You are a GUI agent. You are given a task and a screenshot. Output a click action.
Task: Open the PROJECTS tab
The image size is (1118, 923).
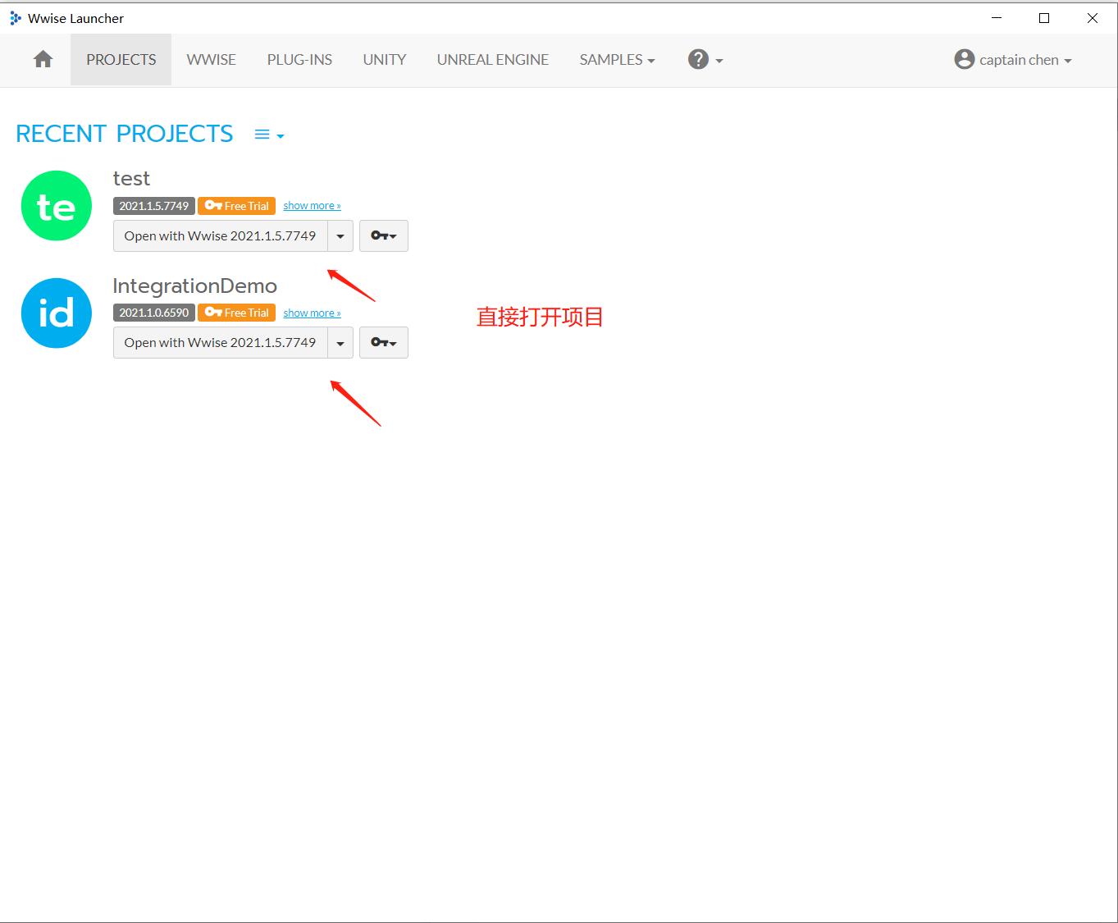click(121, 60)
